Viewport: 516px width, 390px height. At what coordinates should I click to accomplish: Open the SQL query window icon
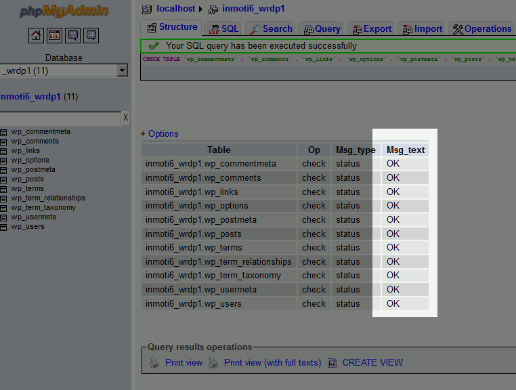coord(54,35)
